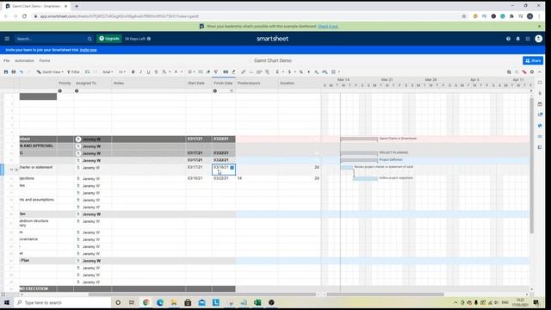
Task: Open the date format dropdown
Action: coord(335,72)
